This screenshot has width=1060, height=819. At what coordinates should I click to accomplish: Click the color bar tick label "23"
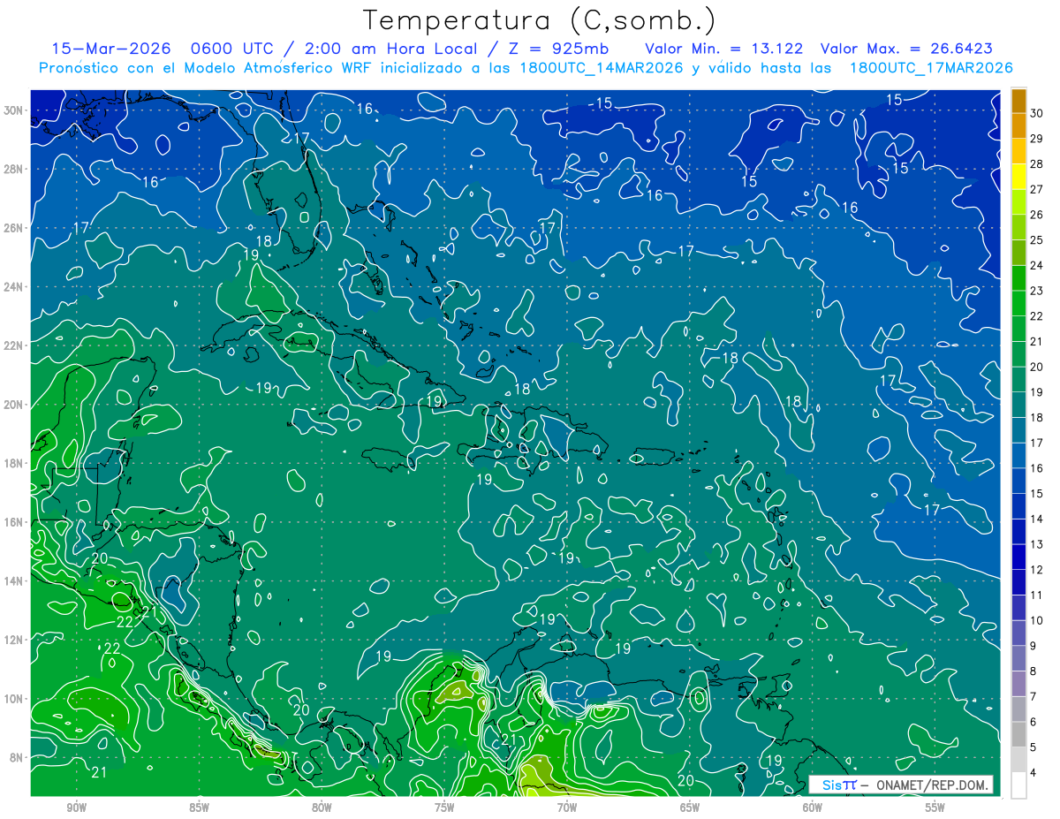[x=1037, y=290]
